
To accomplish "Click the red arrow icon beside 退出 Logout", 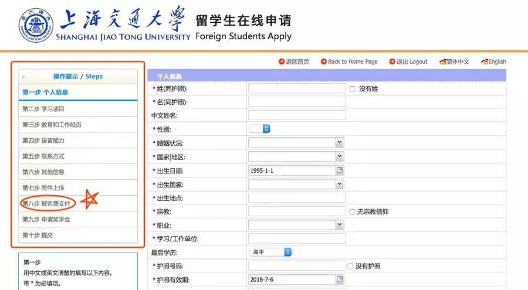I will 391,62.
